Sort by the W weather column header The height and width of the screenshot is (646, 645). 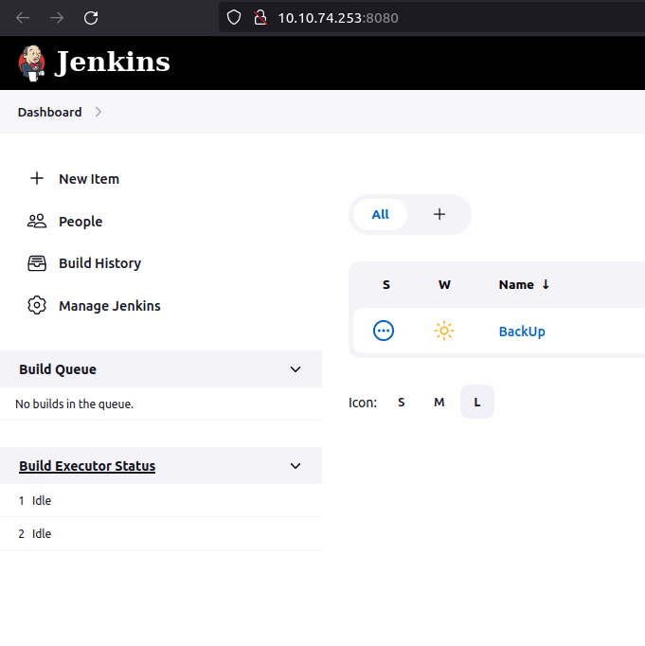click(x=444, y=285)
